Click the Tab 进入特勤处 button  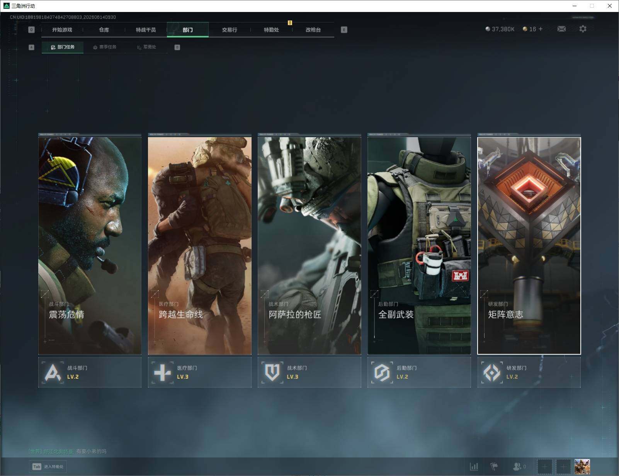tap(48, 467)
